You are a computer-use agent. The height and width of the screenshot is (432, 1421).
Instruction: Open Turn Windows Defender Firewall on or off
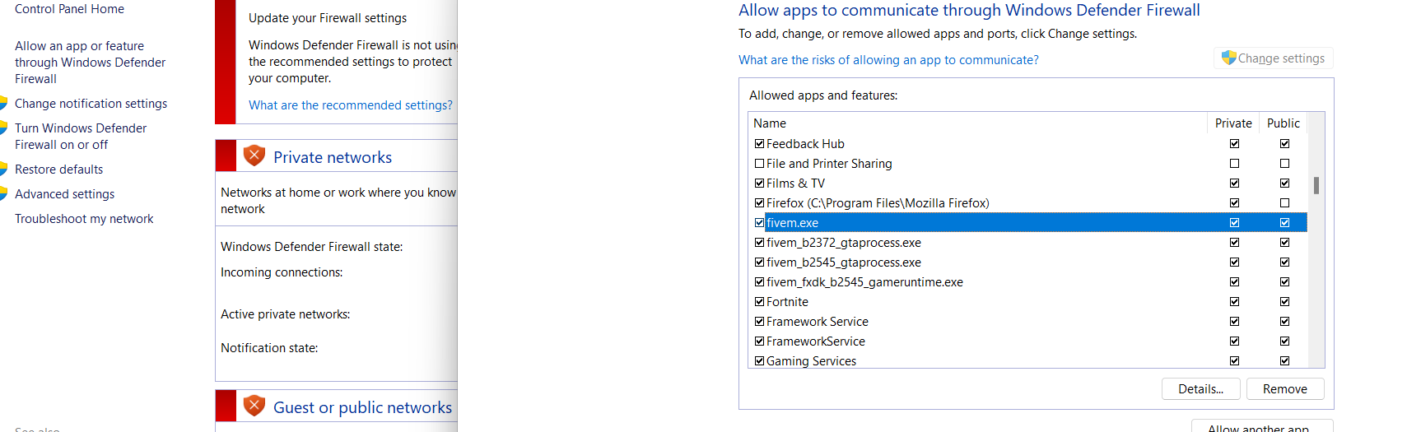click(x=80, y=137)
